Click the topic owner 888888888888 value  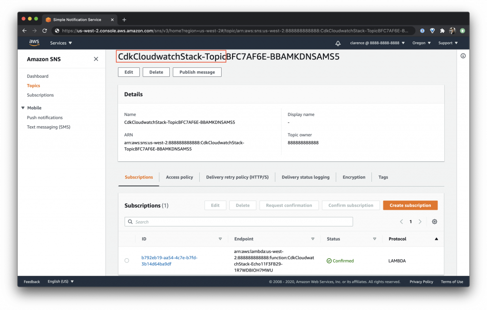(x=303, y=142)
